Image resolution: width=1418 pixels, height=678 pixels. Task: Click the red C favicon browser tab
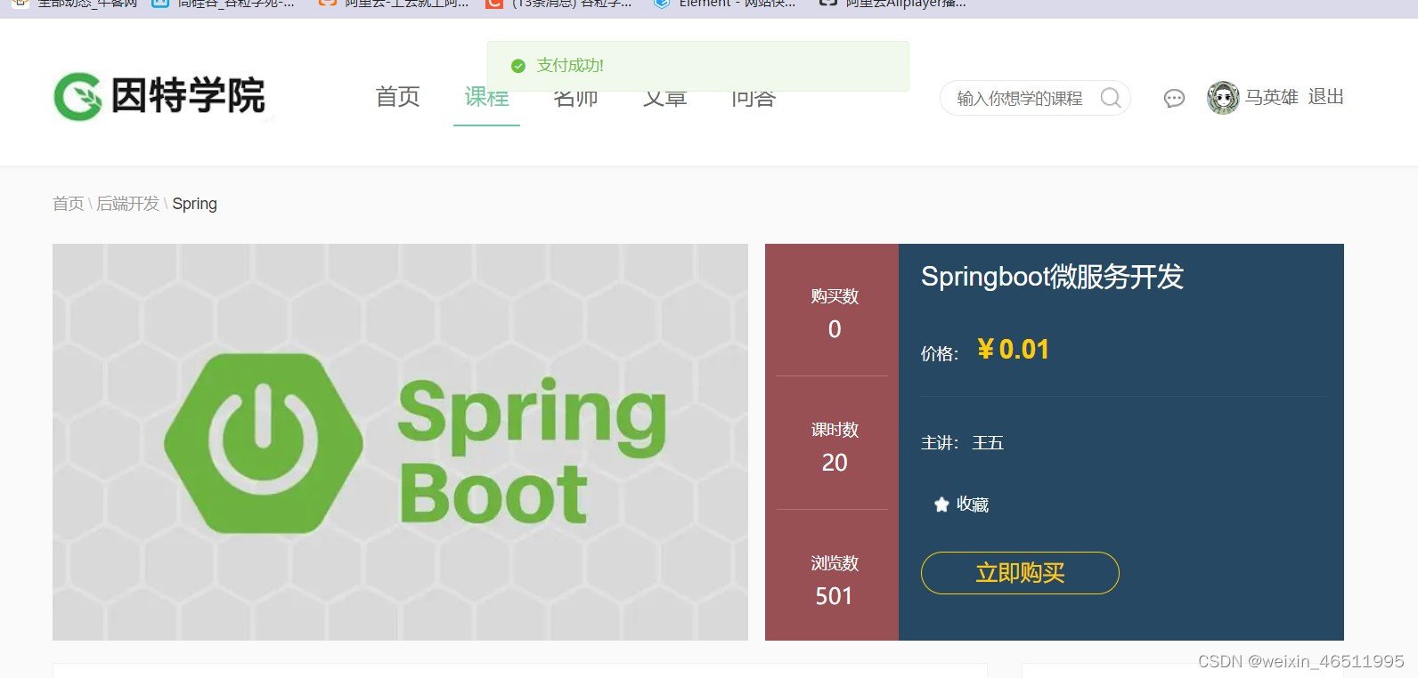click(x=558, y=4)
